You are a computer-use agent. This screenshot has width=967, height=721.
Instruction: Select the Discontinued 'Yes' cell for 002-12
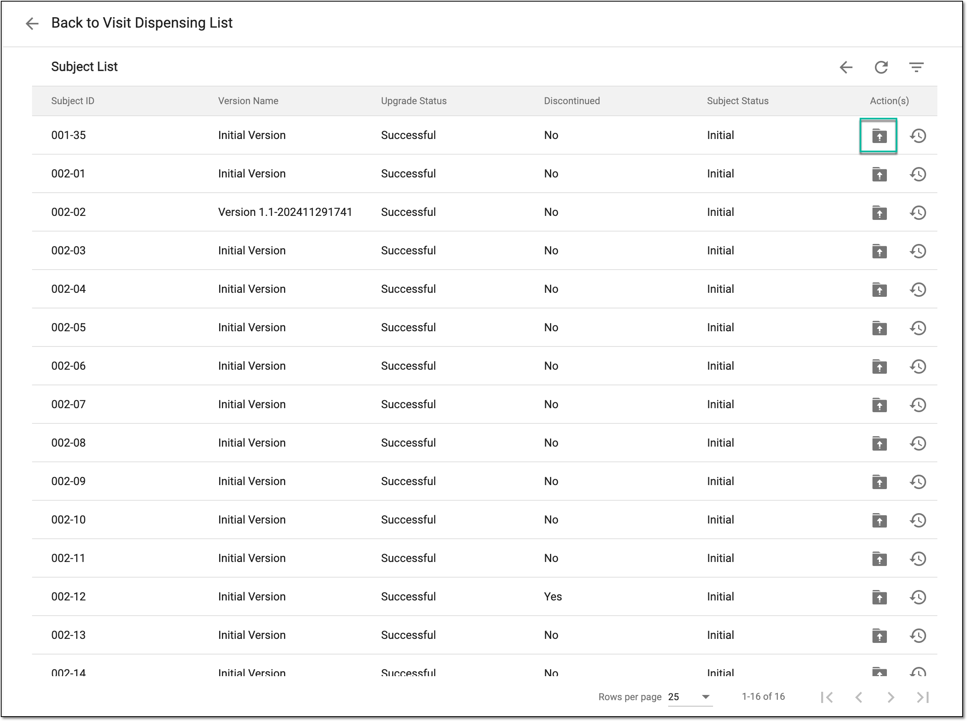point(552,596)
